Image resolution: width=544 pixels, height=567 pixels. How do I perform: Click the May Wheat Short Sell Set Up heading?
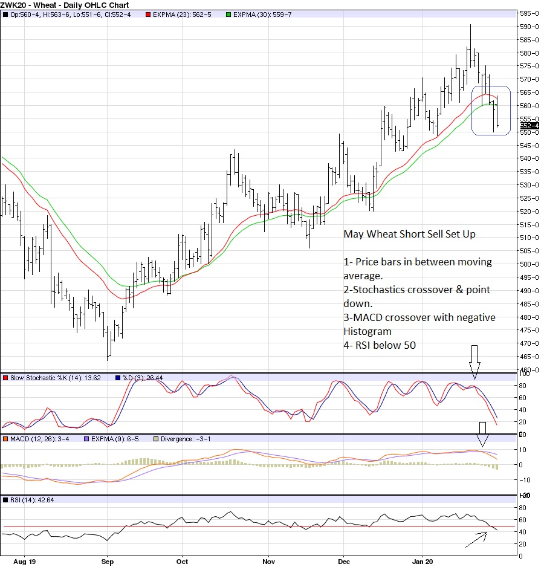tap(409, 235)
